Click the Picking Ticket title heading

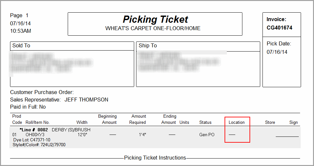click(x=156, y=19)
